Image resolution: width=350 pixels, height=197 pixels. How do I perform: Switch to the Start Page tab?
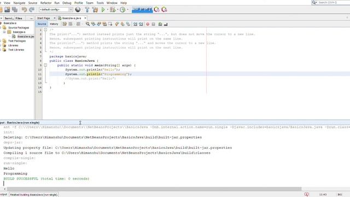44,18
